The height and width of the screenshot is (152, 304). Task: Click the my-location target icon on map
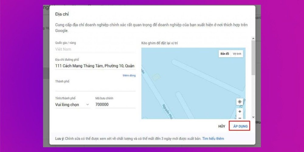[x=240, y=102]
